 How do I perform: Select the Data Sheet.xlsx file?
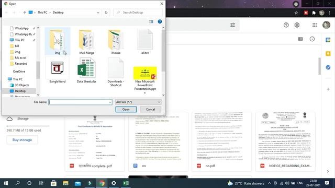pos(86,70)
